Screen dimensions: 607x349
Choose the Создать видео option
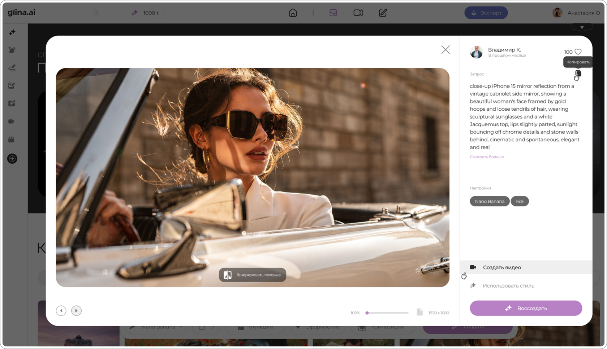click(502, 268)
